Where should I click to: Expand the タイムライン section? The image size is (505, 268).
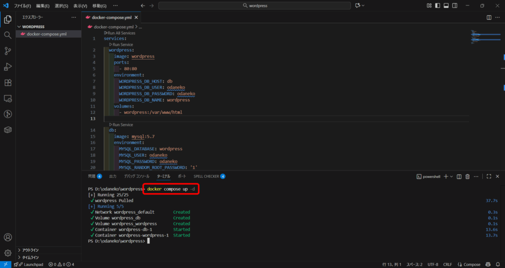tap(31, 257)
